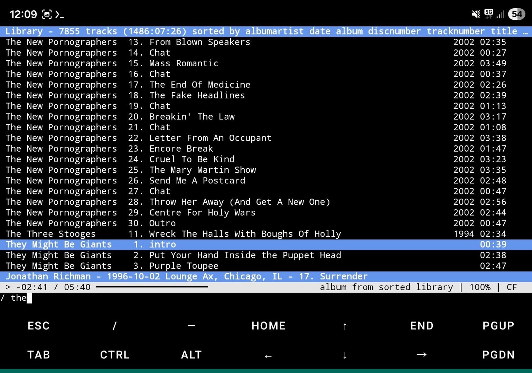Tap the slash key on the extra keys row
The image size is (532, 373).
pyautogui.click(x=114, y=326)
